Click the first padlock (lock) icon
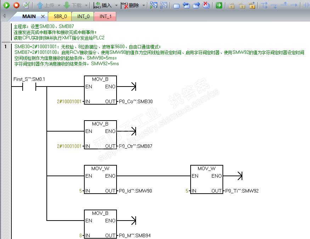 [231, 6]
